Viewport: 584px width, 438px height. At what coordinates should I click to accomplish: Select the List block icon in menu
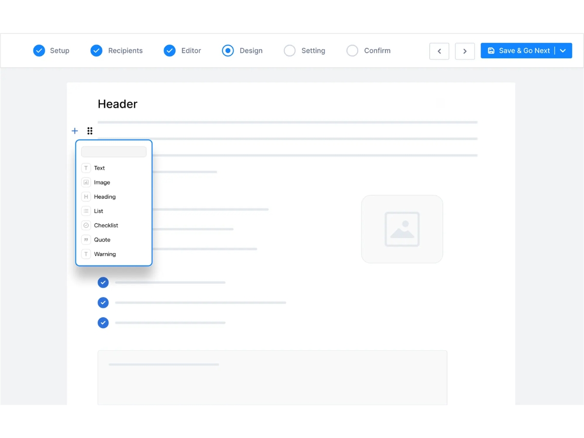(86, 211)
